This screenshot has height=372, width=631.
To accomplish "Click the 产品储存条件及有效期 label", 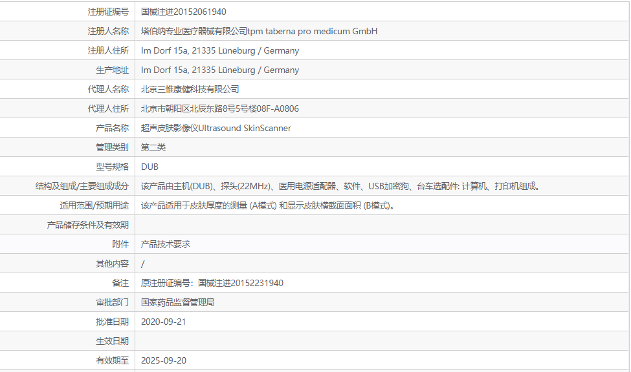I will [x=88, y=225].
